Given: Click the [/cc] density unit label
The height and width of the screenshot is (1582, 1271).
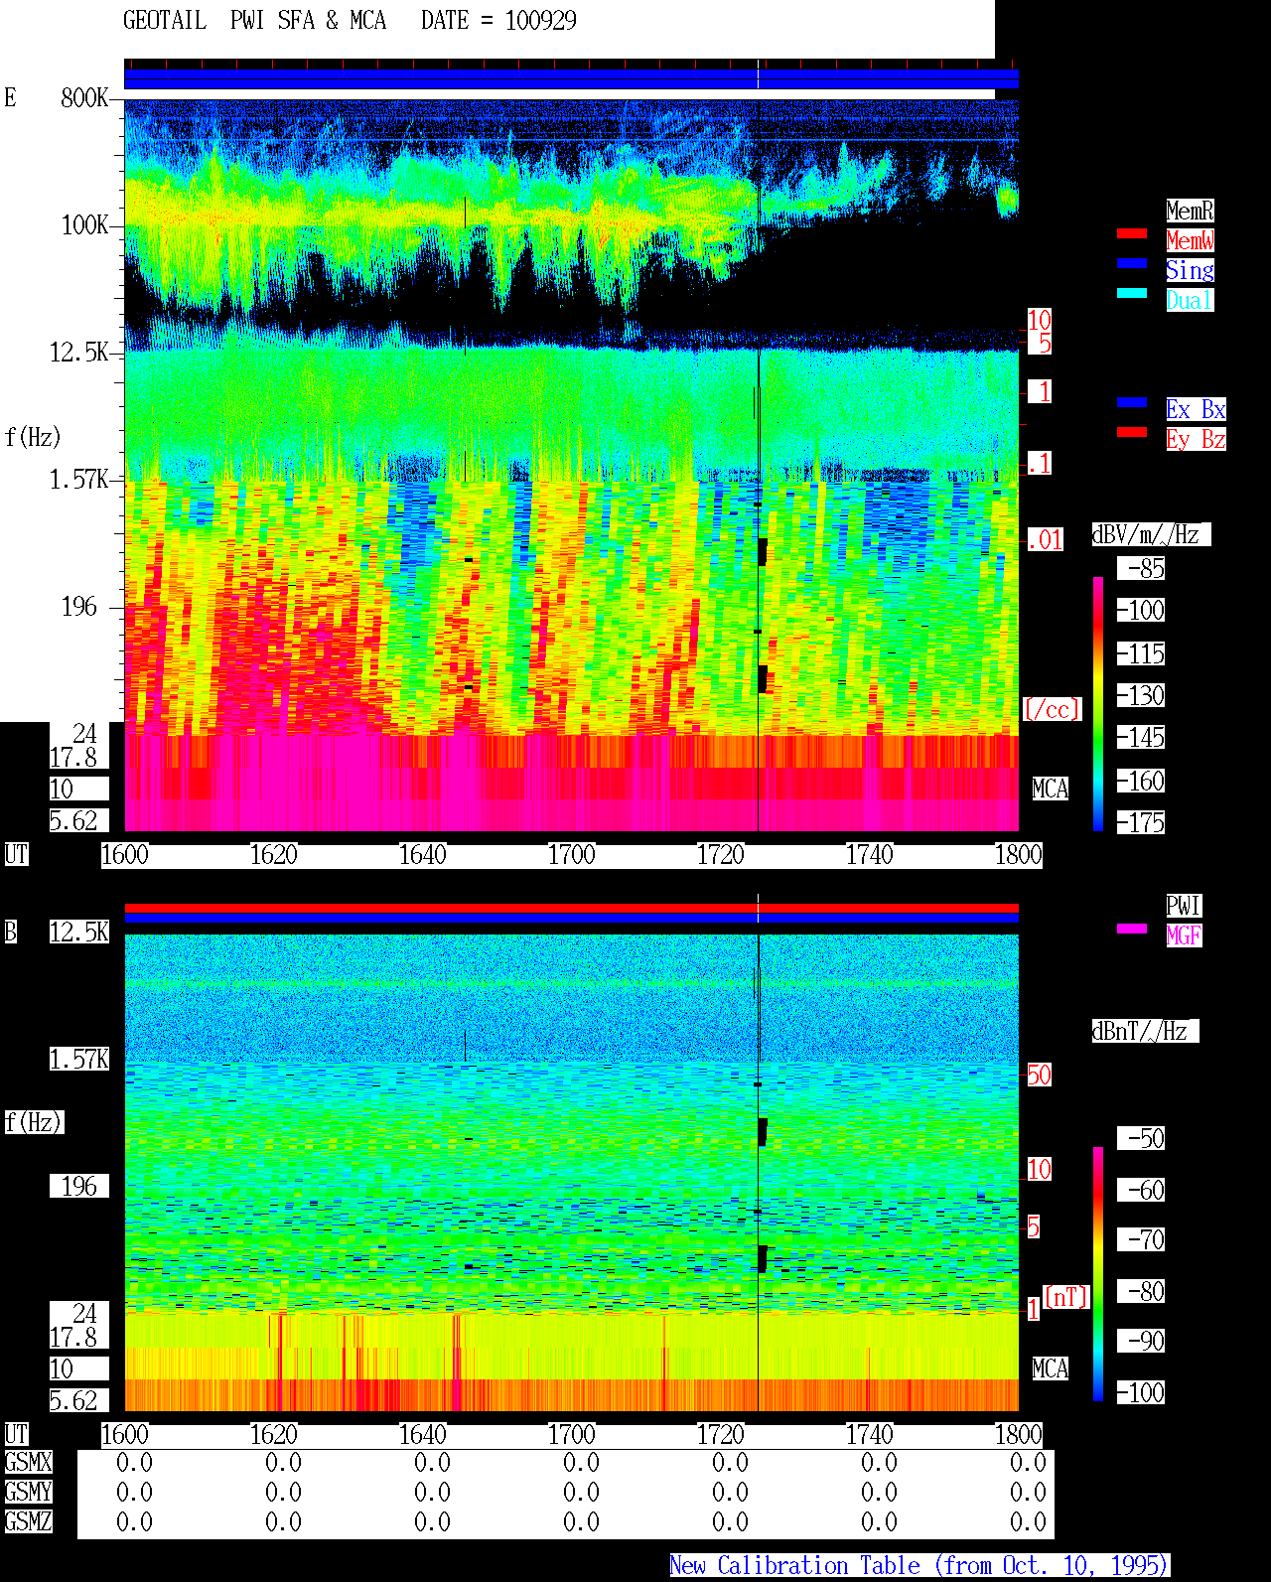Looking at the screenshot, I should [x=1052, y=709].
